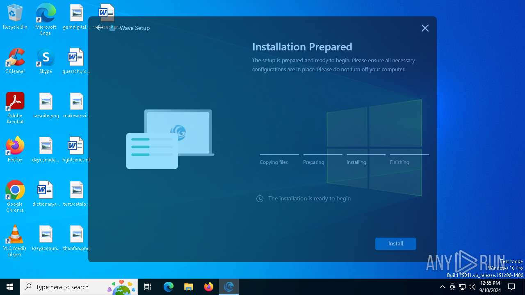Select the daycanada image file
This screenshot has width=525, height=295.
46,150
